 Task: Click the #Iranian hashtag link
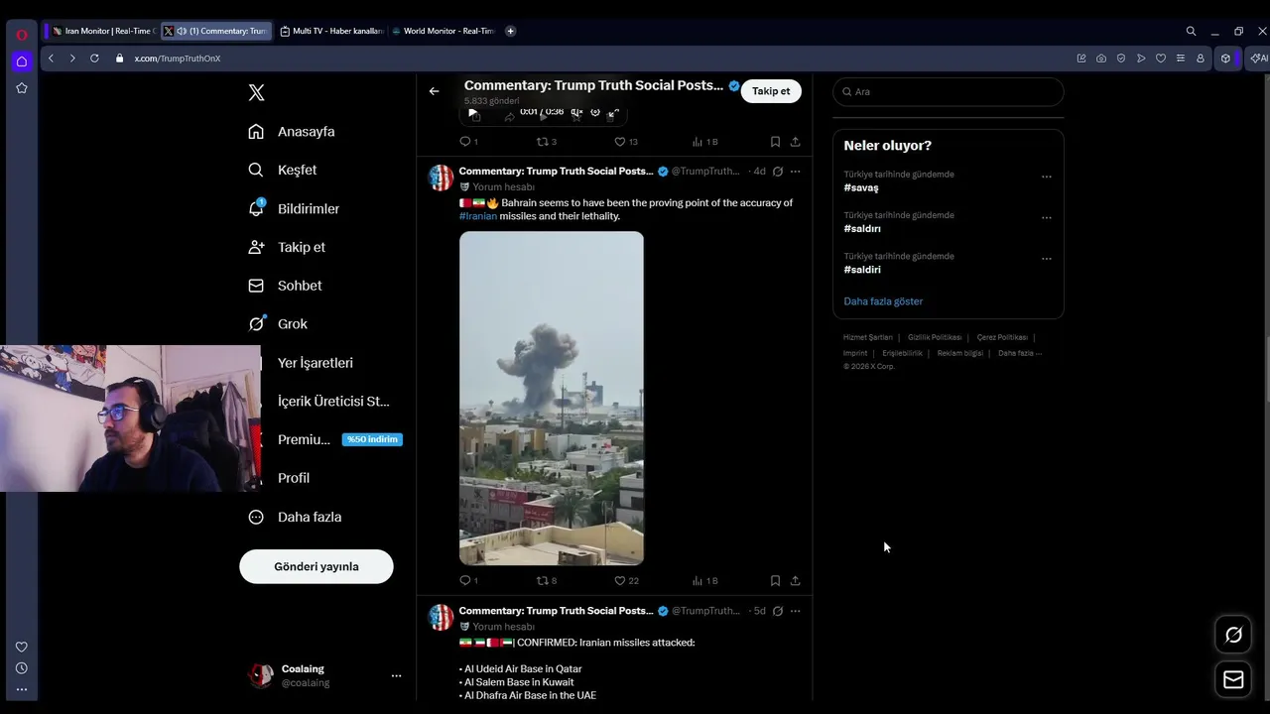pyautogui.click(x=478, y=216)
